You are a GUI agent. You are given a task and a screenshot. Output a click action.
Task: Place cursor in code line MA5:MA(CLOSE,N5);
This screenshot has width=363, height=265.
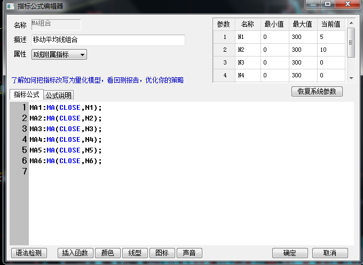[x=66, y=150]
